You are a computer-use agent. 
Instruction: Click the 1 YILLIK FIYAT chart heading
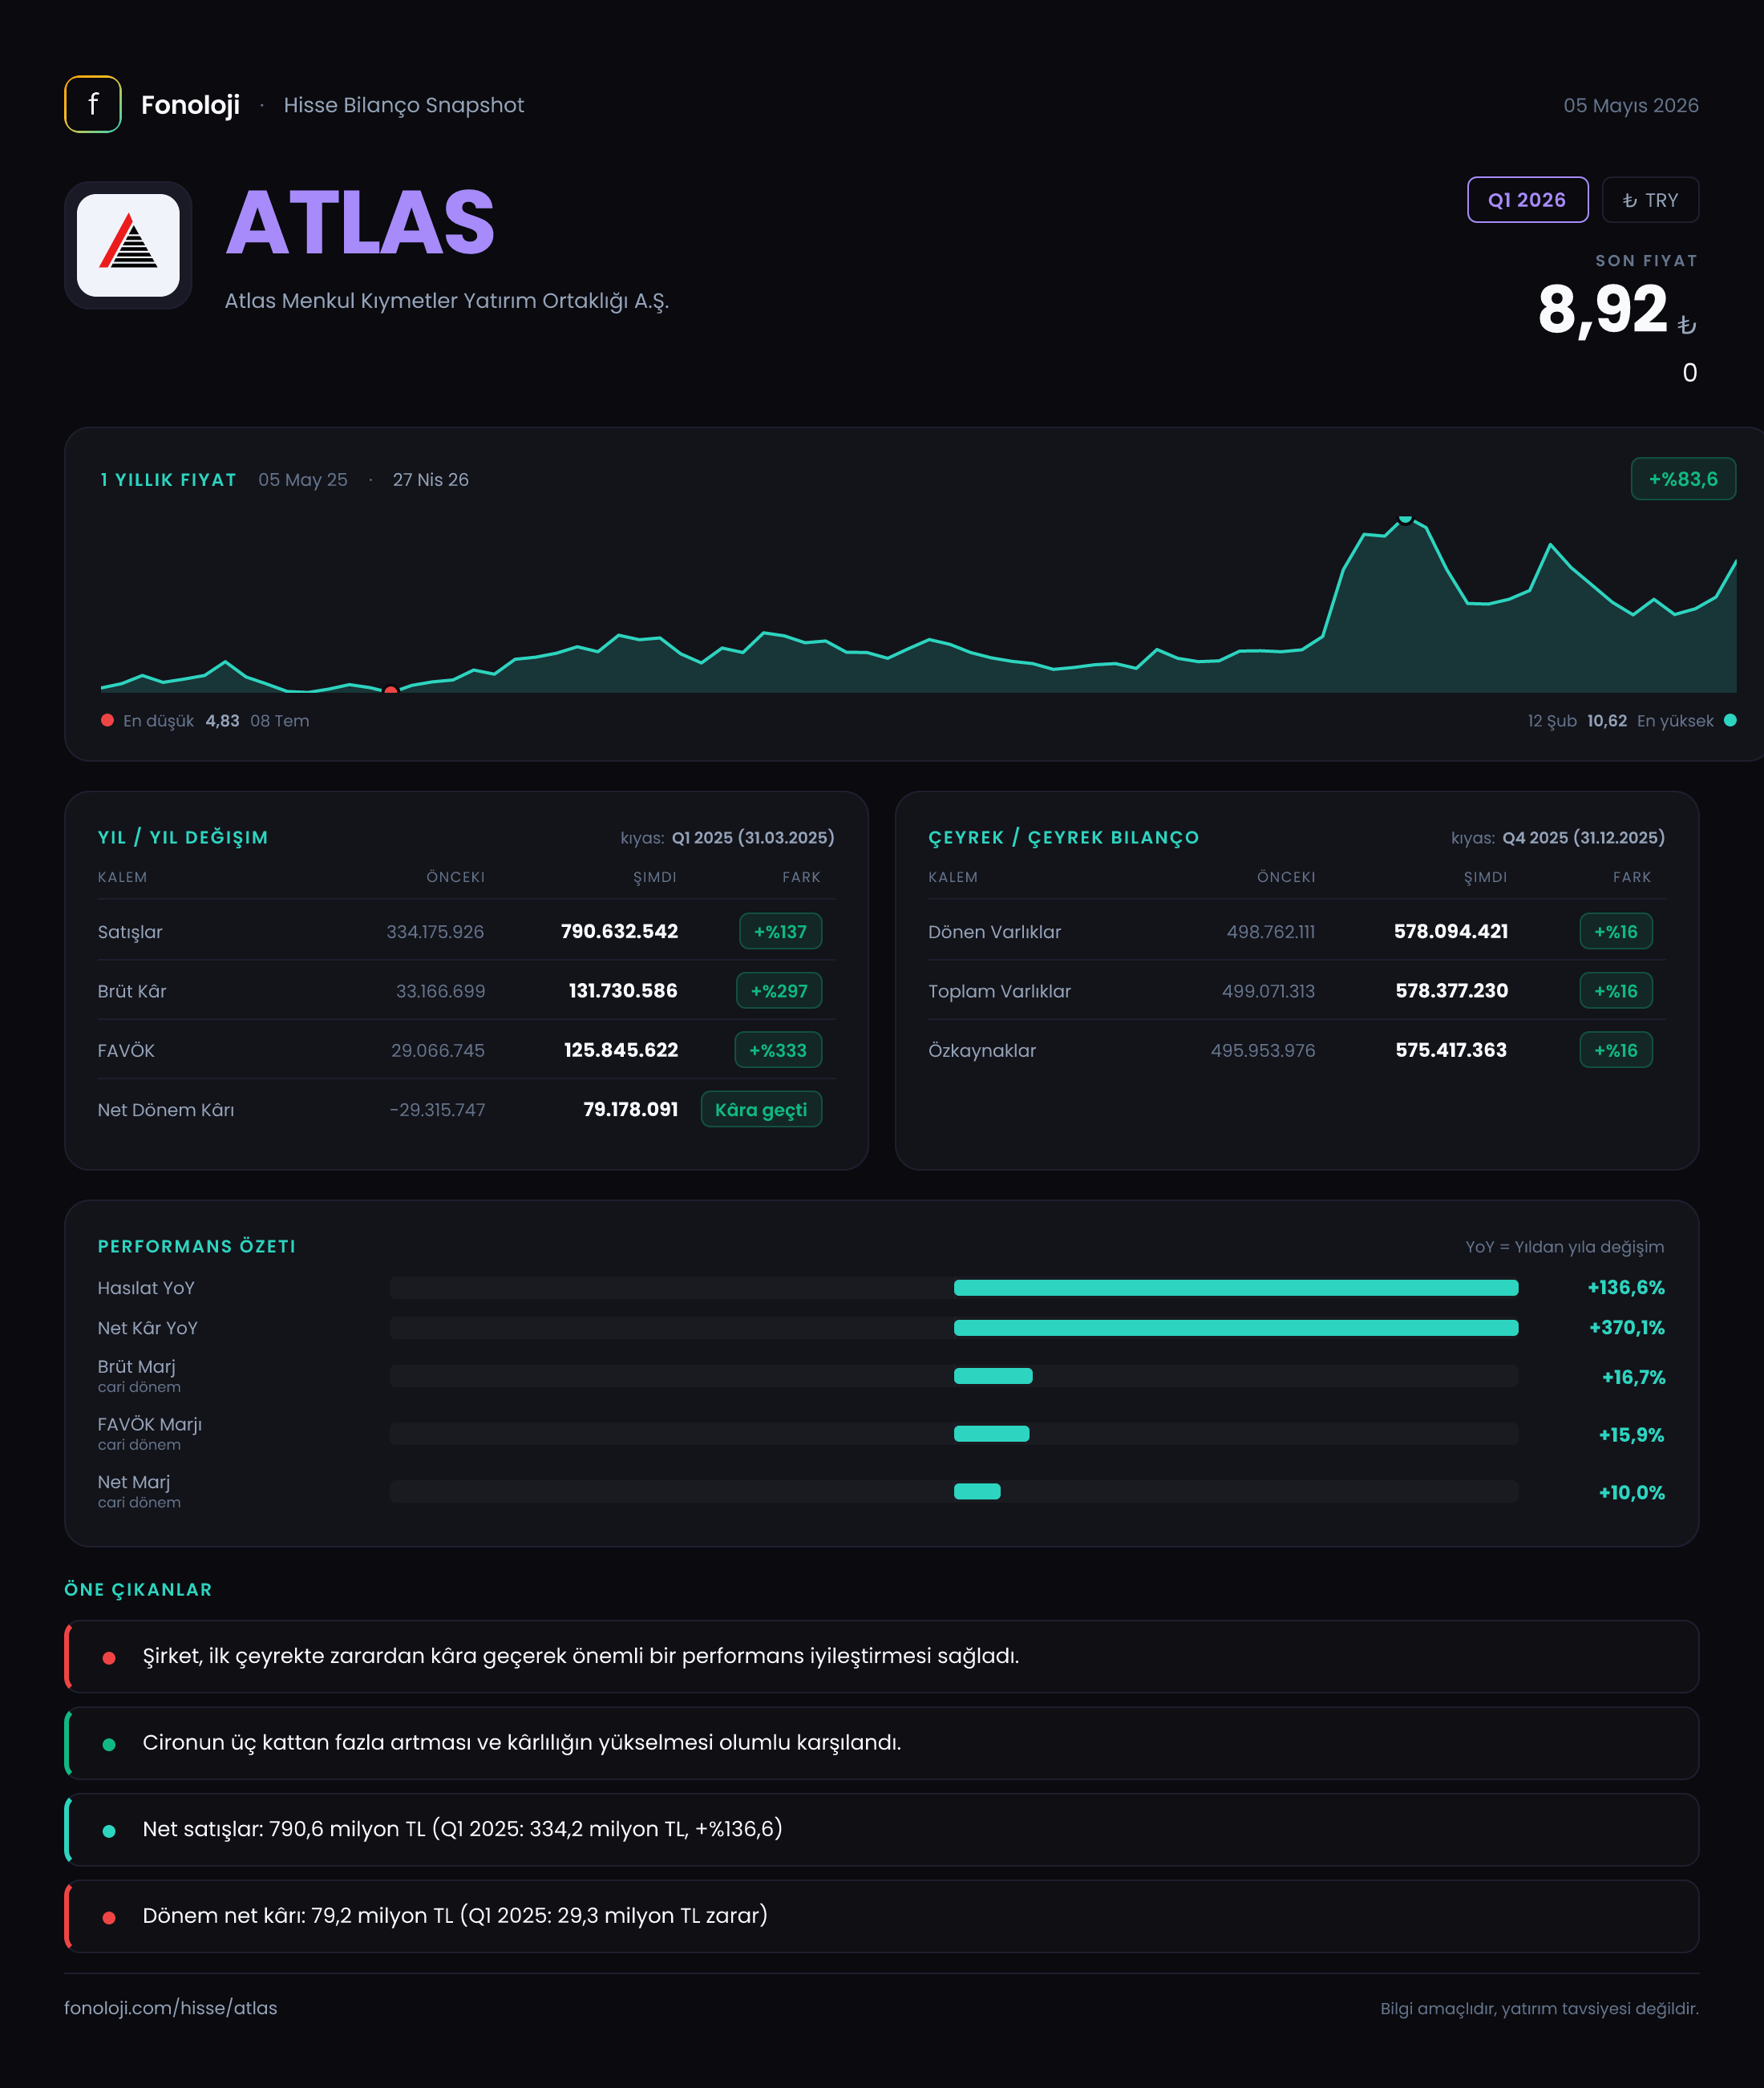click(168, 480)
